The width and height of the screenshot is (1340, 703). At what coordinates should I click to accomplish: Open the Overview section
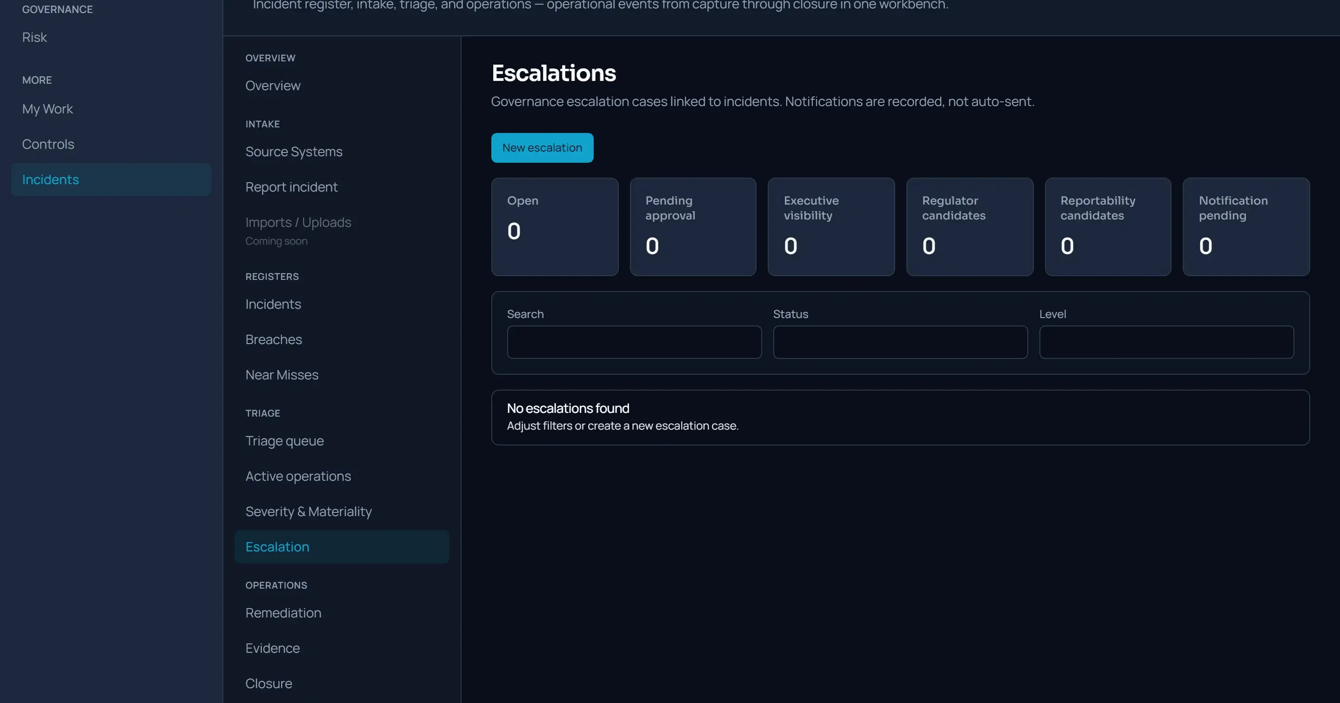click(x=342, y=85)
